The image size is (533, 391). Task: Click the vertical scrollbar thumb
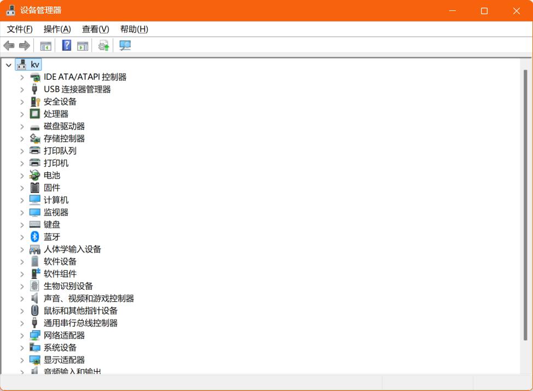(525, 205)
